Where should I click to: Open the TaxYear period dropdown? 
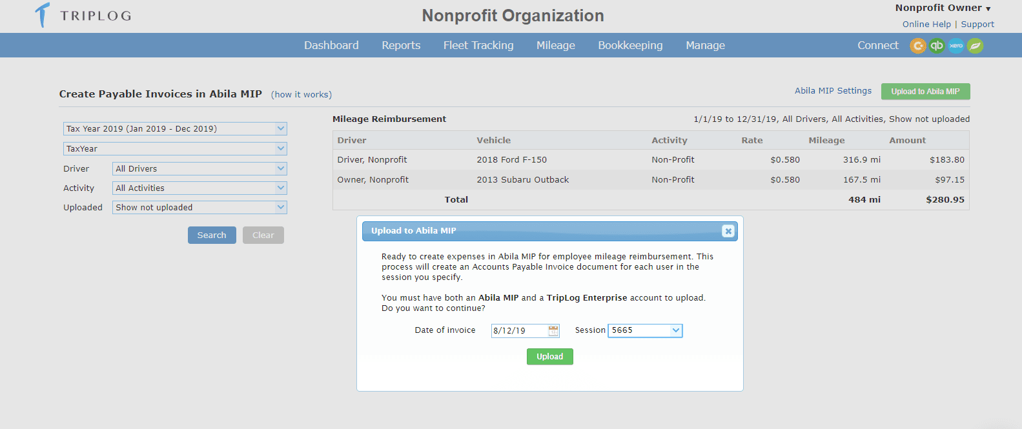click(x=175, y=148)
